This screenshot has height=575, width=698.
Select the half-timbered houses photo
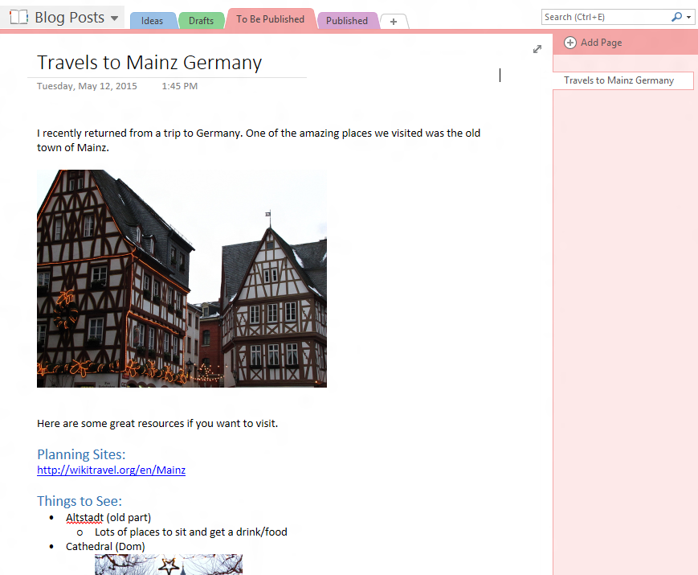[182, 278]
